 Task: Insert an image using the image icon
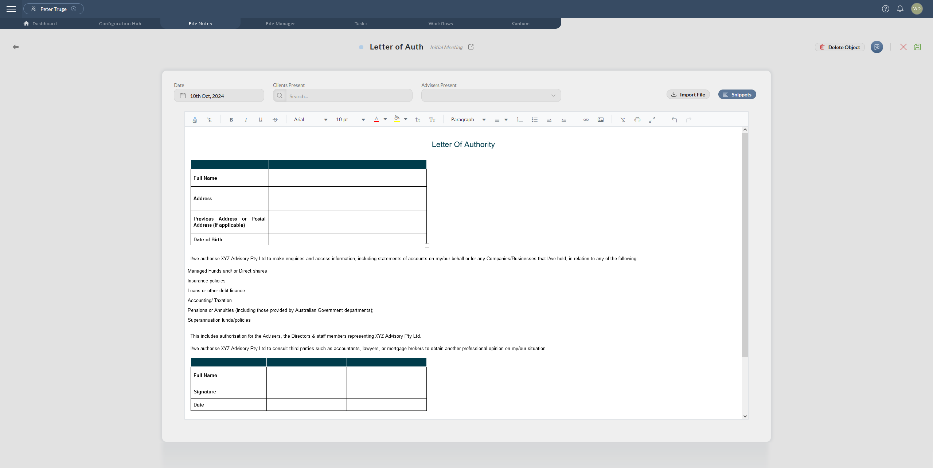[601, 119]
